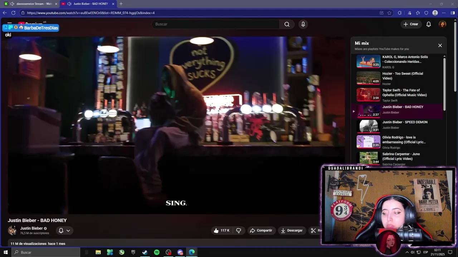
Task: Open Edge settings and more menu
Action: pos(444,13)
